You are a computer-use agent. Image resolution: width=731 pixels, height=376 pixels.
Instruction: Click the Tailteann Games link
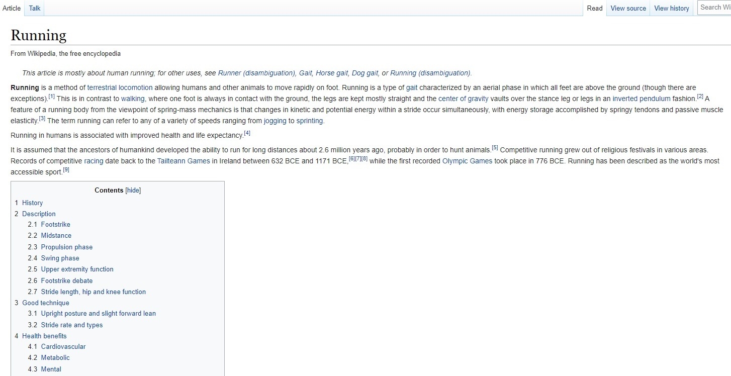click(184, 161)
